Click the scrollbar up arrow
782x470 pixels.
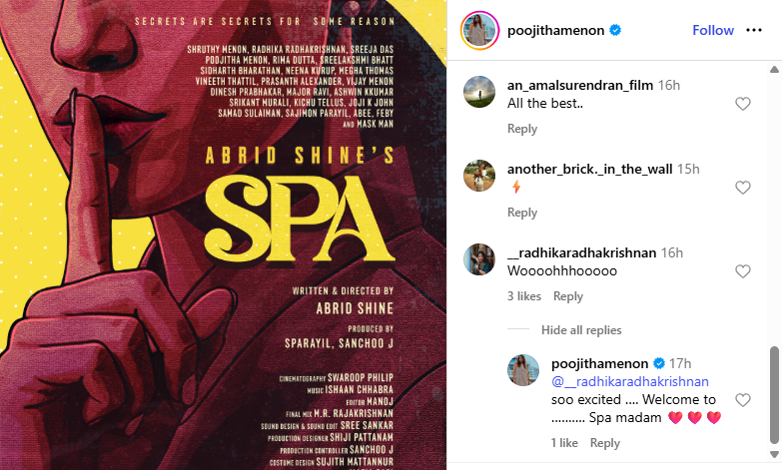coord(774,69)
